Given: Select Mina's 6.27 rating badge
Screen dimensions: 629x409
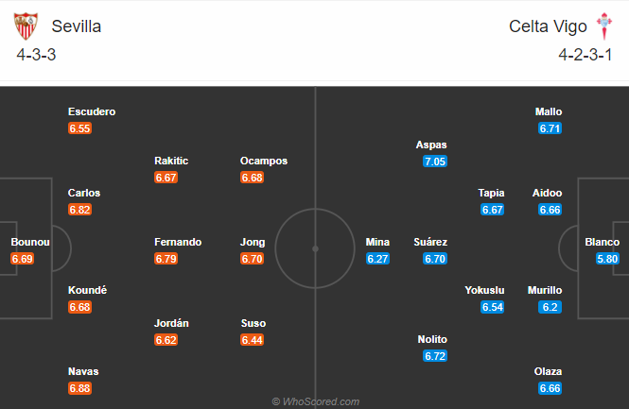Looking at the screenshot, I should [377, 259].
